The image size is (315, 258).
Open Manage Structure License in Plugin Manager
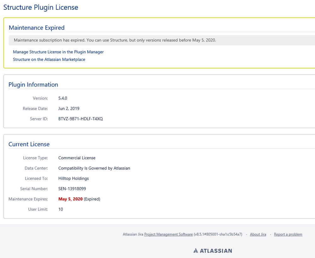pos(58,52)
